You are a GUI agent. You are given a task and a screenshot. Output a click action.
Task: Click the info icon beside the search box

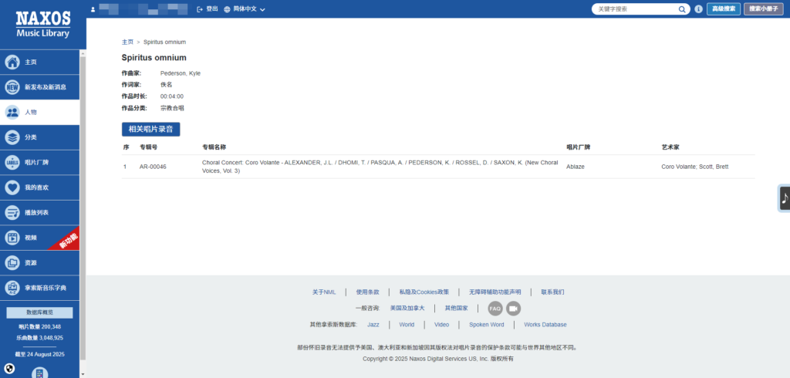[x=698, y=9]
